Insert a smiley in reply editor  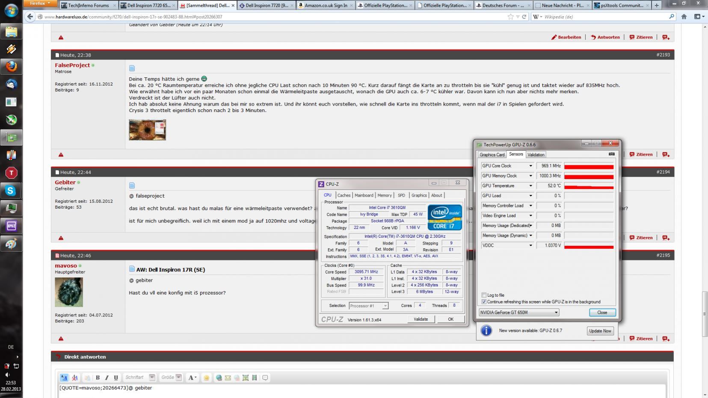tap(207, 377)
